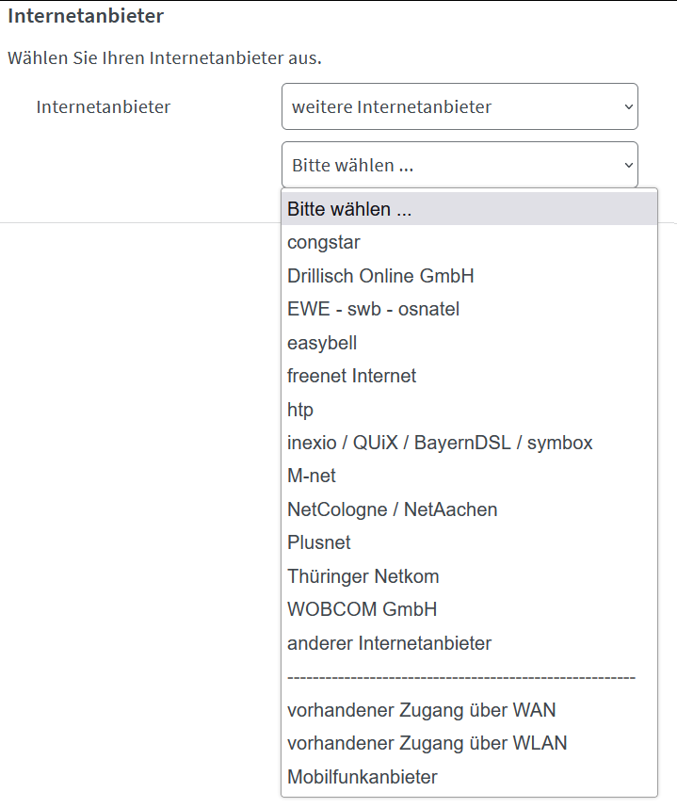
Task: Select 'vorhandener Zugang über WAN'
Action: coord(469,710)
